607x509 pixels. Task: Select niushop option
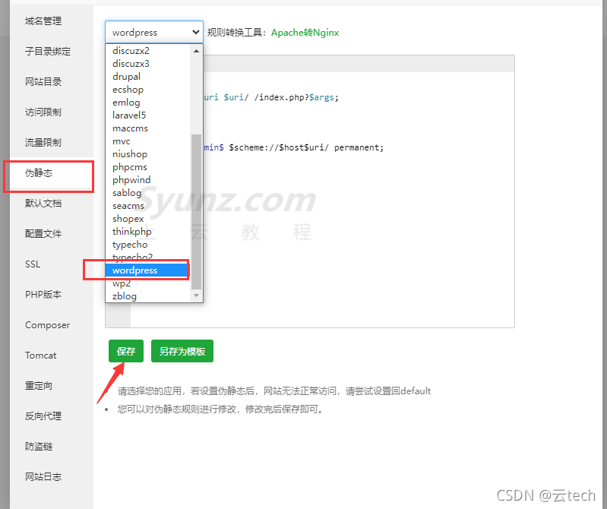(148, 154)
